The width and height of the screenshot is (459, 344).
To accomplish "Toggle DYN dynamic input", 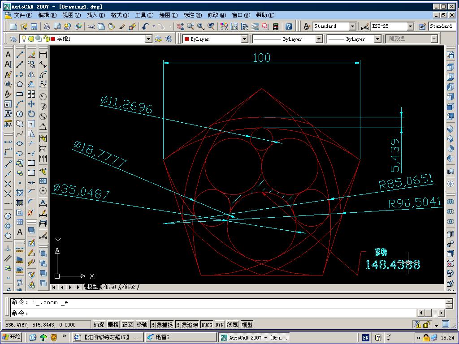I will 220,324.
